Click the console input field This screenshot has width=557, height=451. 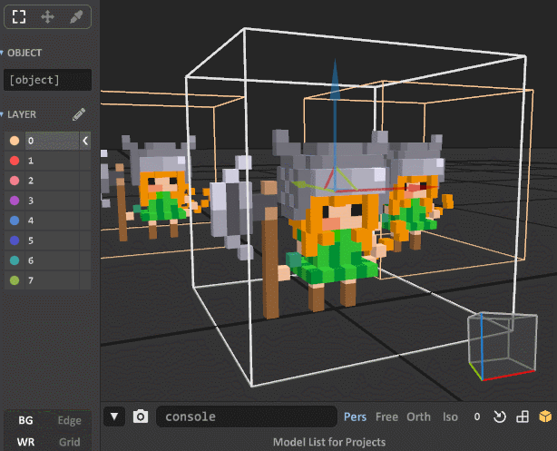[247, 417]
